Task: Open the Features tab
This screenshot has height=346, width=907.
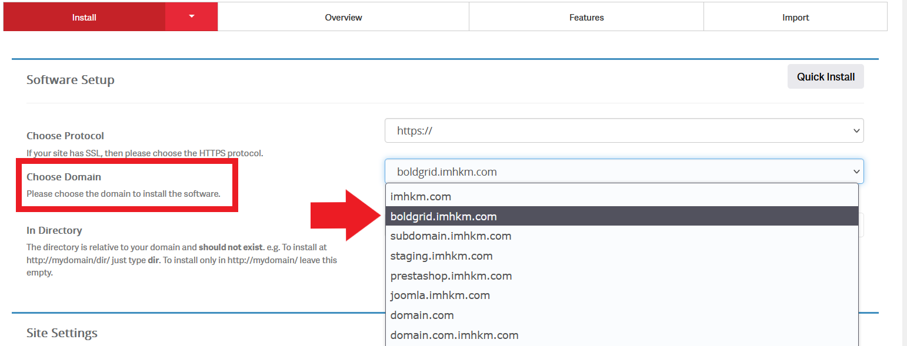Action: pos(586,17)
